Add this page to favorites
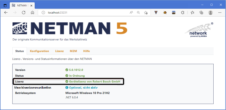This screenshot has height=110, width=226. click(146, 13)
